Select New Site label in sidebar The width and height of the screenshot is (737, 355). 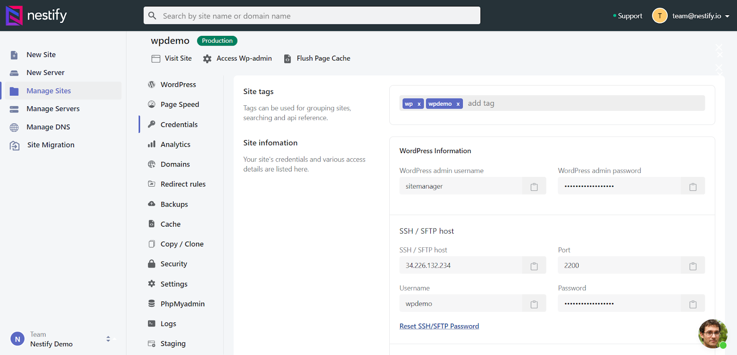tap(41, 55)
